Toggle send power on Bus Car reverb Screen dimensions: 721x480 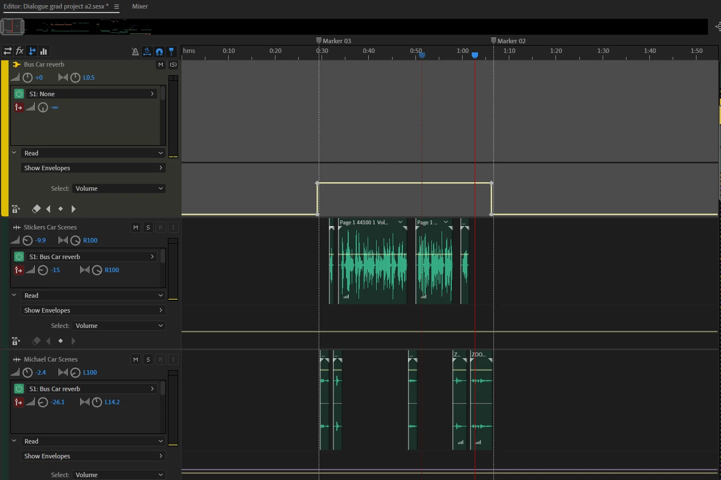(x=19, y=94)
